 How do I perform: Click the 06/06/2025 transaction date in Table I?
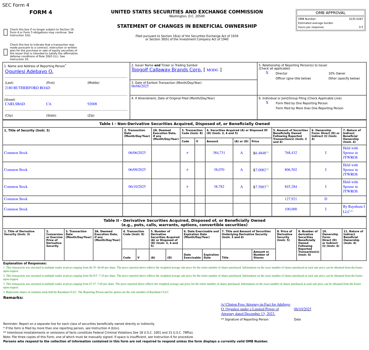(x=137, y=153)
